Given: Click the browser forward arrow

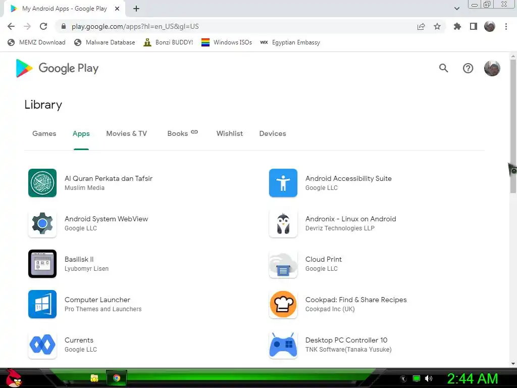Looking at the screenshot, I should click(27, 26).
